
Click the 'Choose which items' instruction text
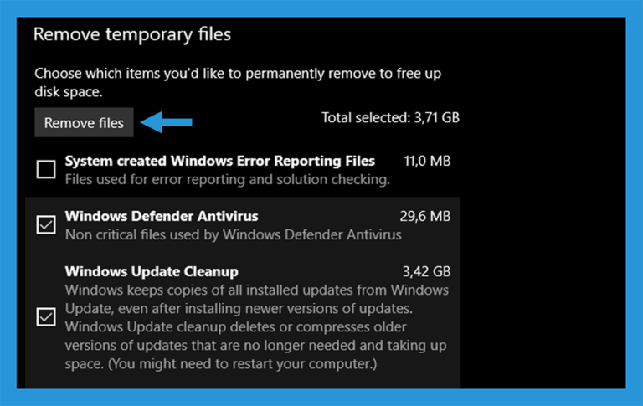tap(238, 82)
